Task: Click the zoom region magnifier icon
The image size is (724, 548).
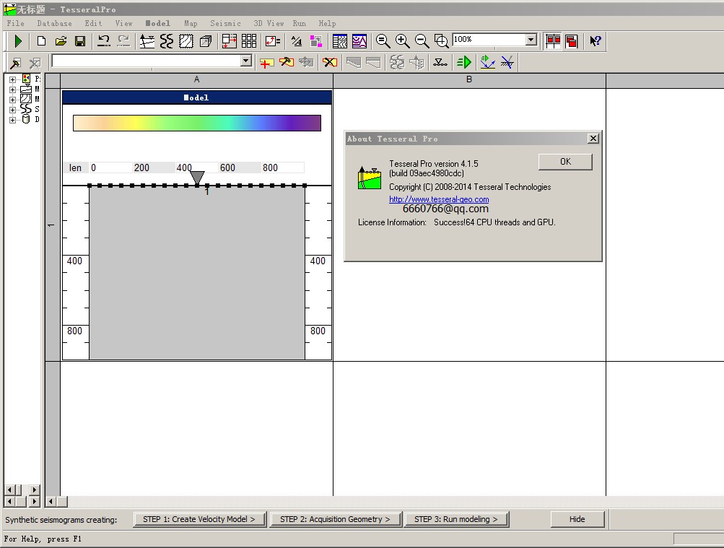Action: click(x=442, y=42)
